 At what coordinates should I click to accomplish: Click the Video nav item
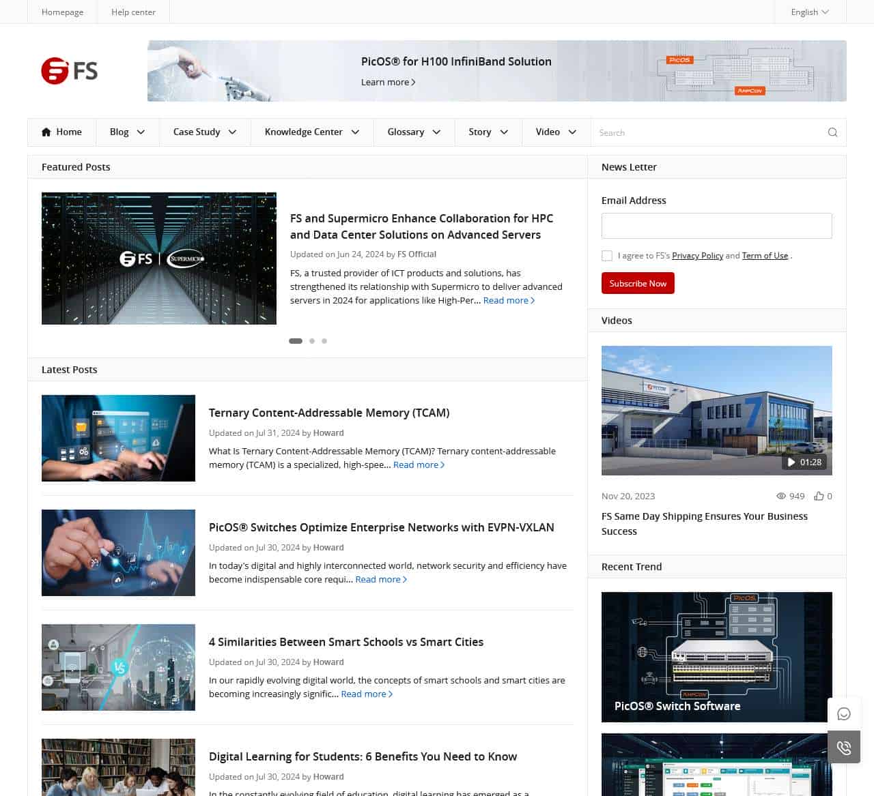tap(548, 132)
